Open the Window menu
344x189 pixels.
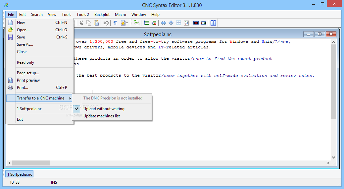point(139,15)
